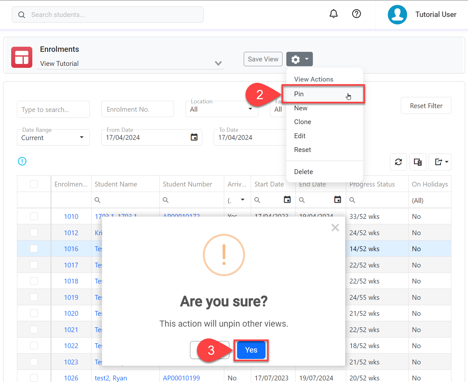Screen dimensions: 468x382
Task: Open enrolment 1026 link
Action: pos(71,378)
